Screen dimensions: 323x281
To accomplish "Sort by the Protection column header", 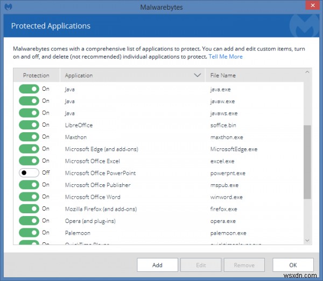I will click(x=36, y=75).
